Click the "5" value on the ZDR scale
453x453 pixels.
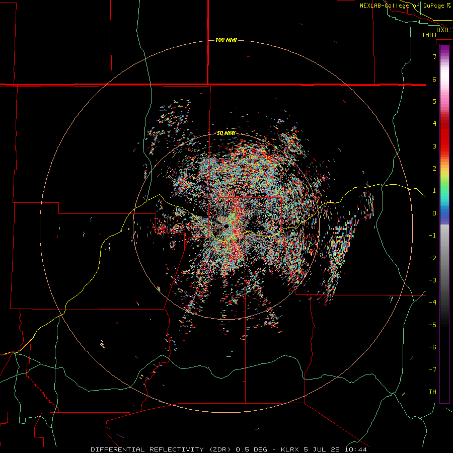click(434, 101)
